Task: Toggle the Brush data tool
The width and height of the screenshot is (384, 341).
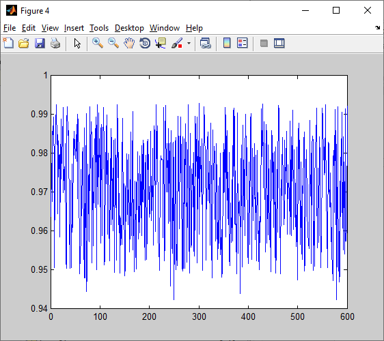Action: pos(177,43)
